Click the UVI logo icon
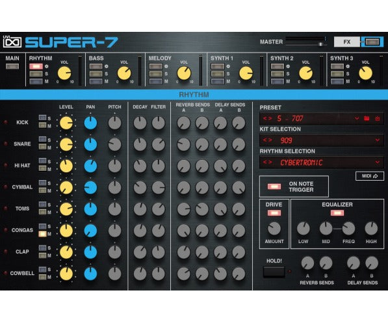Image resolution: width=388 pixels, height=323 pixels. tap(12, 42)
